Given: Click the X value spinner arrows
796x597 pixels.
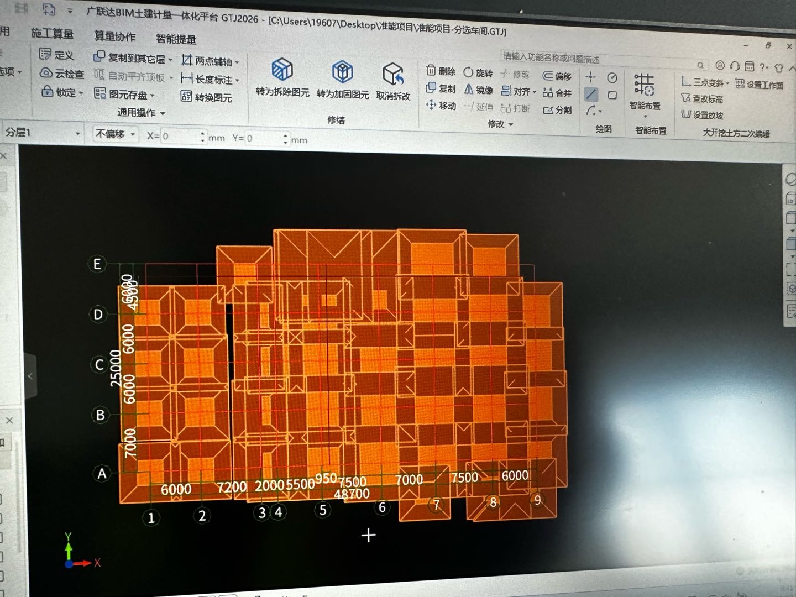Looking at the screenshot, I should (x=203, y=137).
